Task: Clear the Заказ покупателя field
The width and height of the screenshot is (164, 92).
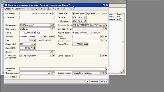Action: (x=104, y=37)
